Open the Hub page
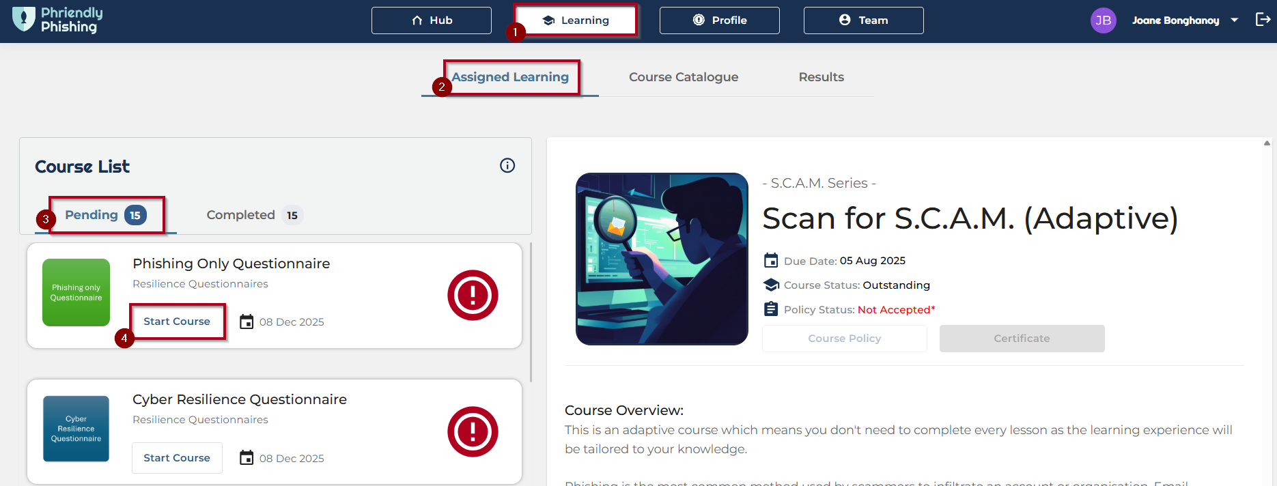The height and width of the screenshot is (486, 1277). [432, 20]
